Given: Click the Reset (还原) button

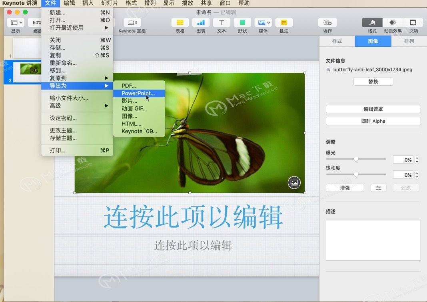Looking at the screenshot, I should pyautogui.click(x=406, y=188).
